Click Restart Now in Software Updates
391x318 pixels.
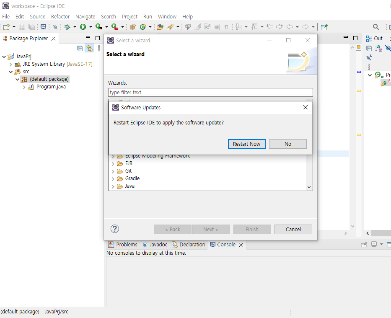coord(246,144)
